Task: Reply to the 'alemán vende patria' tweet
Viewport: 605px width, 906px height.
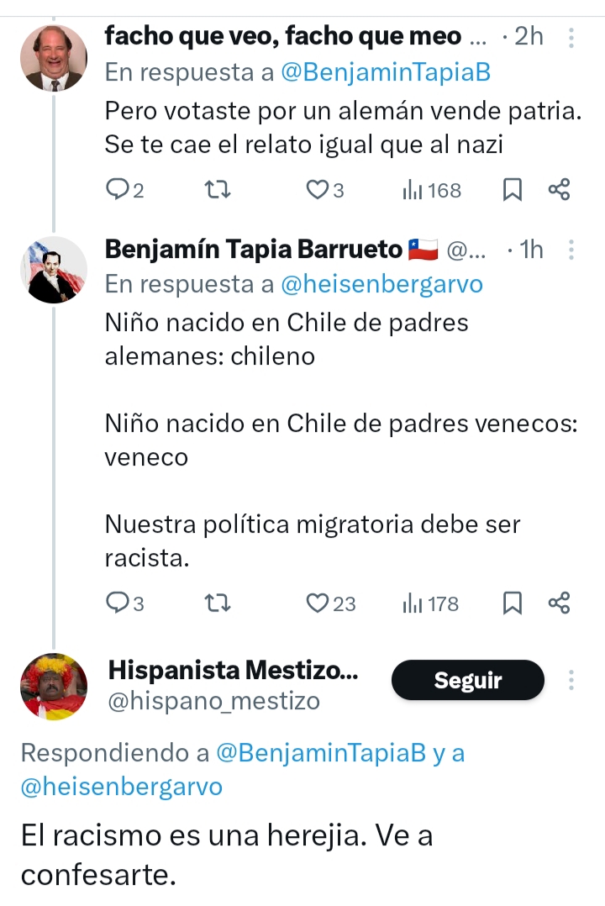Action: tap(117, 190)
